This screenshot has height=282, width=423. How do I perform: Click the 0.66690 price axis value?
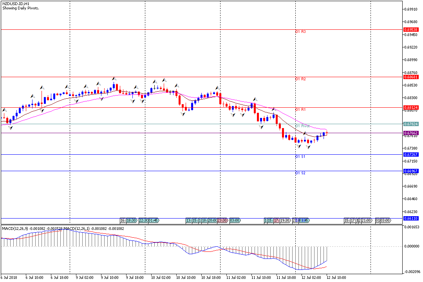pyautogui.click(x=411, y=186)
